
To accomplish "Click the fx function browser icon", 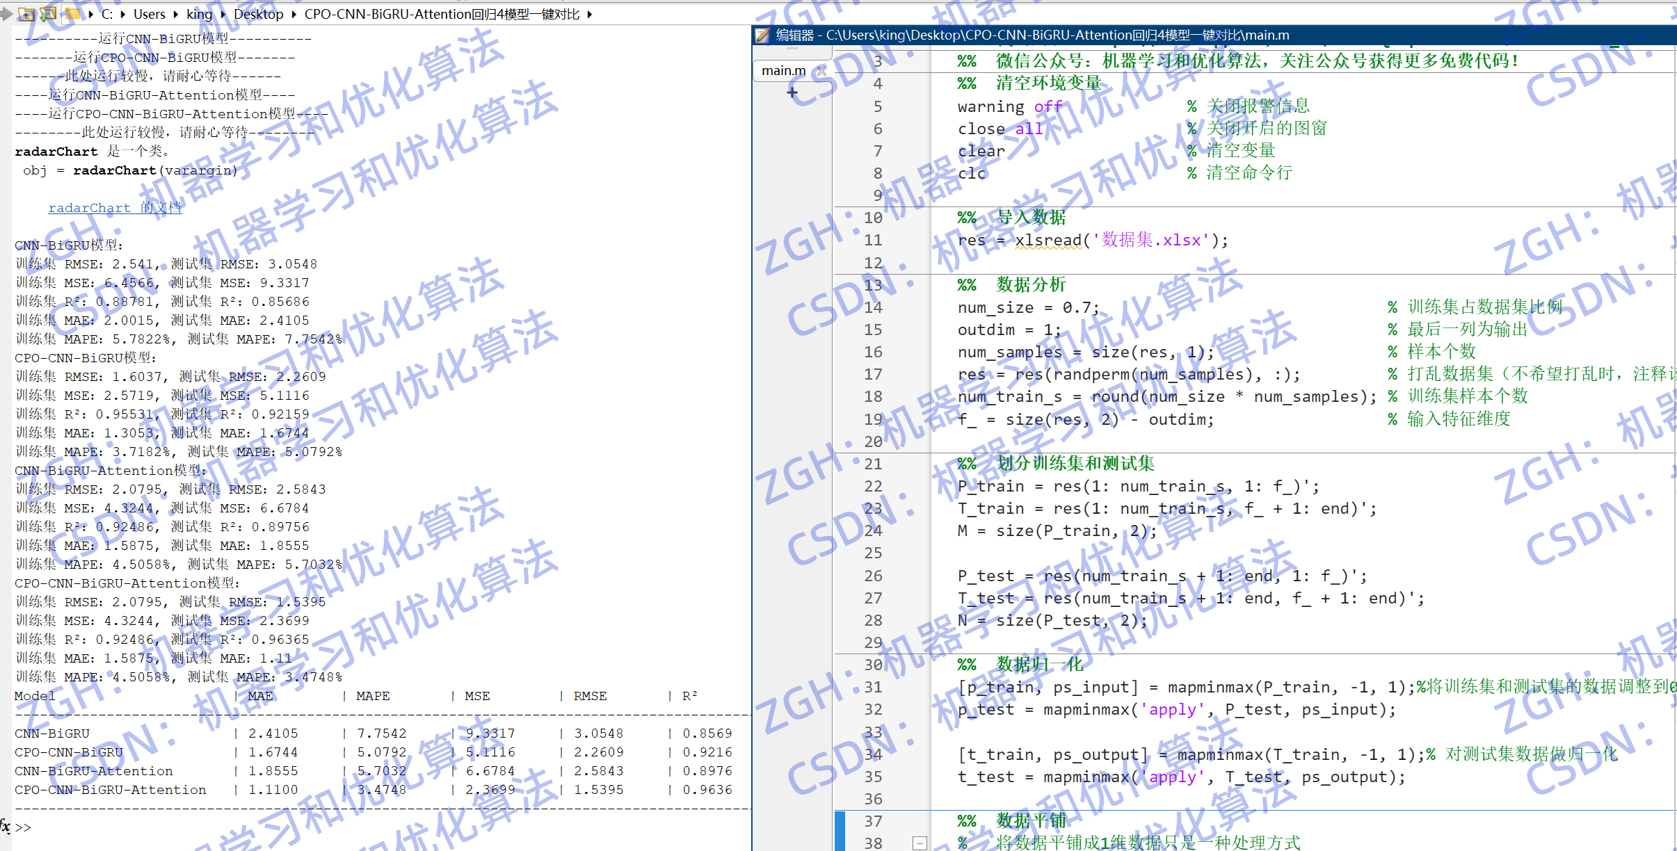I will [6, 826].
